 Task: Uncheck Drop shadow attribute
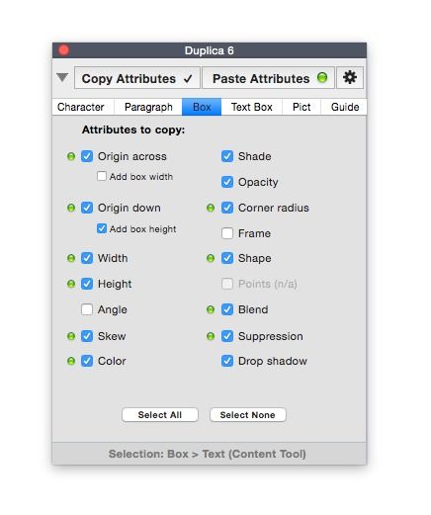tap(227, 361)
